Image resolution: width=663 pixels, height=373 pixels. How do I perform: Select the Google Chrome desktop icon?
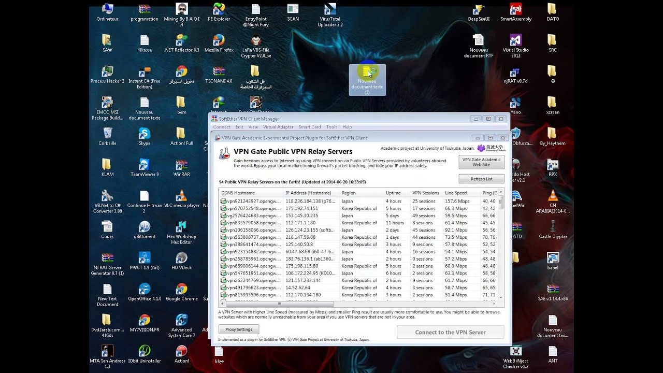[x=181, y=292]
